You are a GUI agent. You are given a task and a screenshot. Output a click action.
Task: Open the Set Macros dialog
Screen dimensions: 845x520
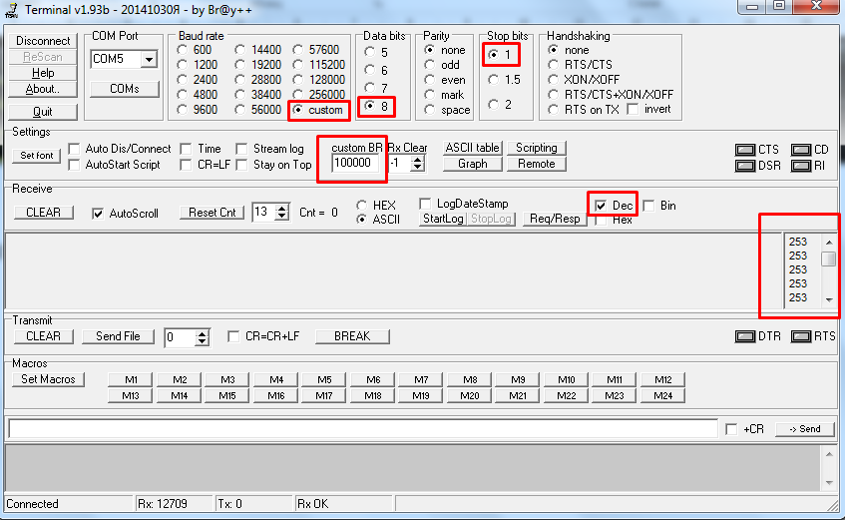pos(48,379)
